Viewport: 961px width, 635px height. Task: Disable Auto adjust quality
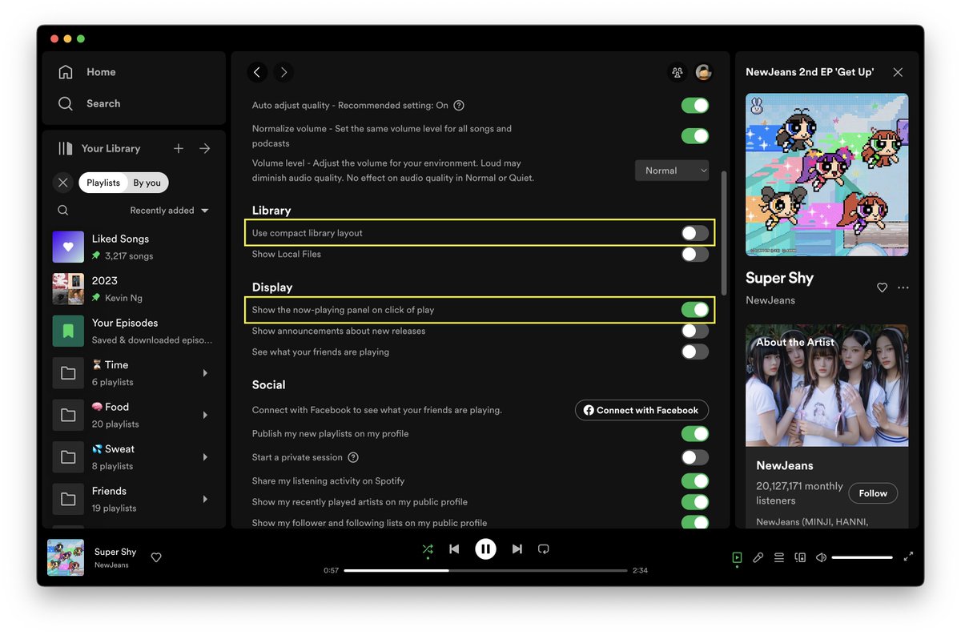[695, 106]
